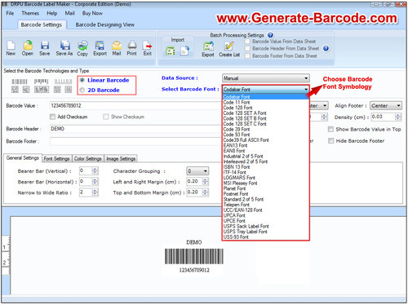
Task: Open the Align Footer Center dropdown
Action: (x=386, y=106)
